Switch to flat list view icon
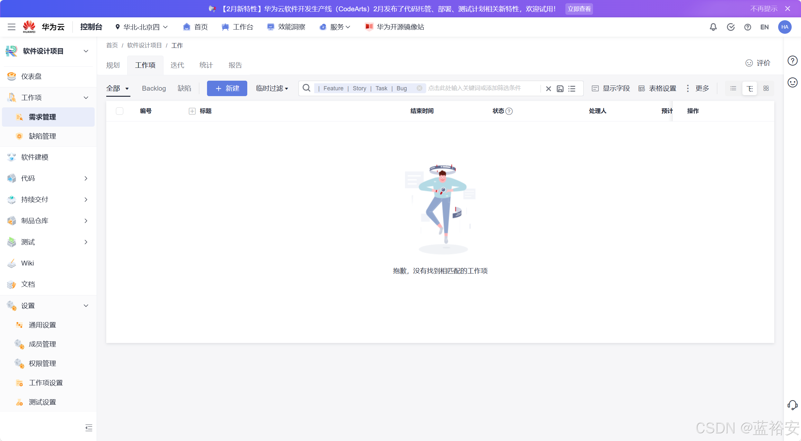 click(x=733, y=88)
